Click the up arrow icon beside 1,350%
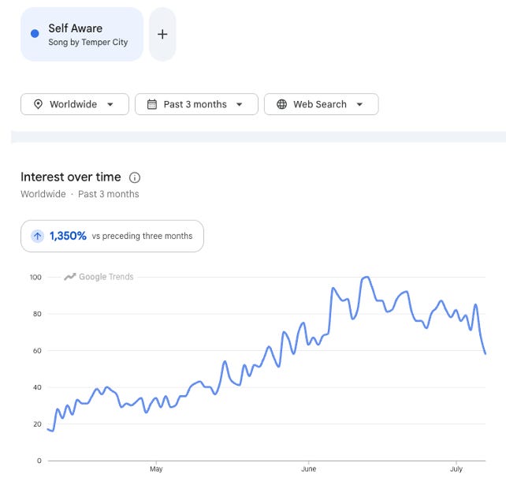 (37, 236)
